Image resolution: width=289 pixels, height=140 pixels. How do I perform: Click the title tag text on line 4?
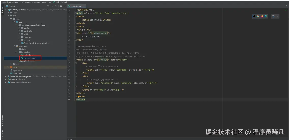[96, 20]
